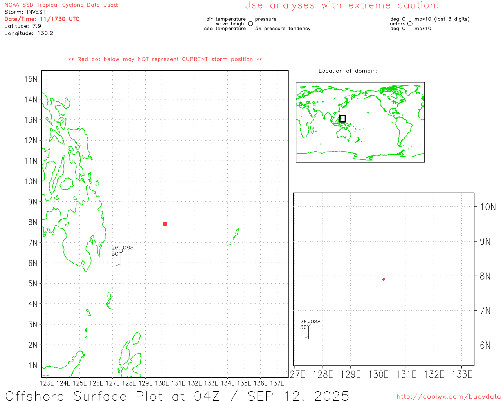Select the 'Longitude: 130.2' text

point(29,33)
